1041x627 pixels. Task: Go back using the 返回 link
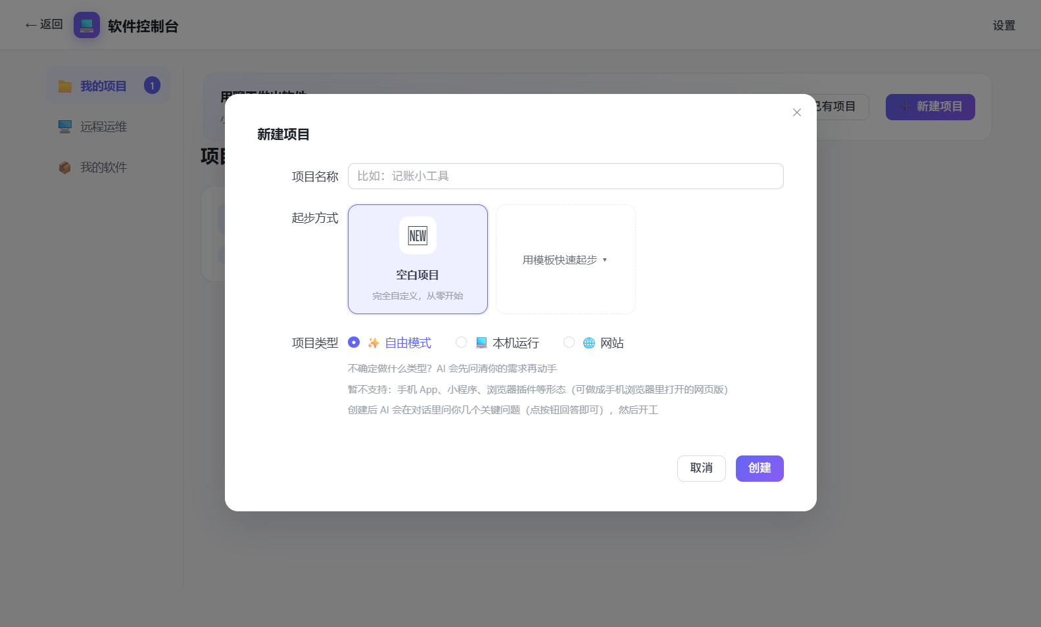[x=44, y=25]
